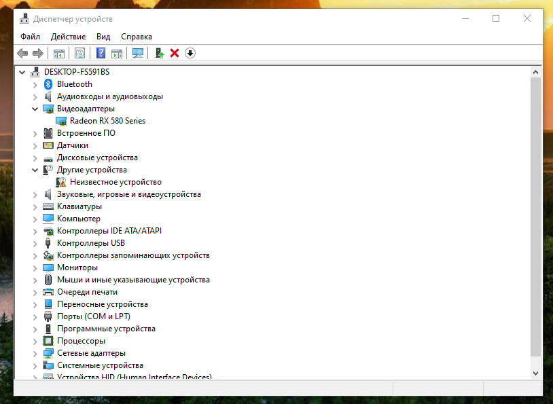Click the Встроенное ПО chip icon

click(x=48, y=133)
